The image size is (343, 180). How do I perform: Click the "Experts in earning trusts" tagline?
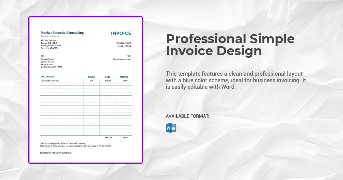coord(50,36)
